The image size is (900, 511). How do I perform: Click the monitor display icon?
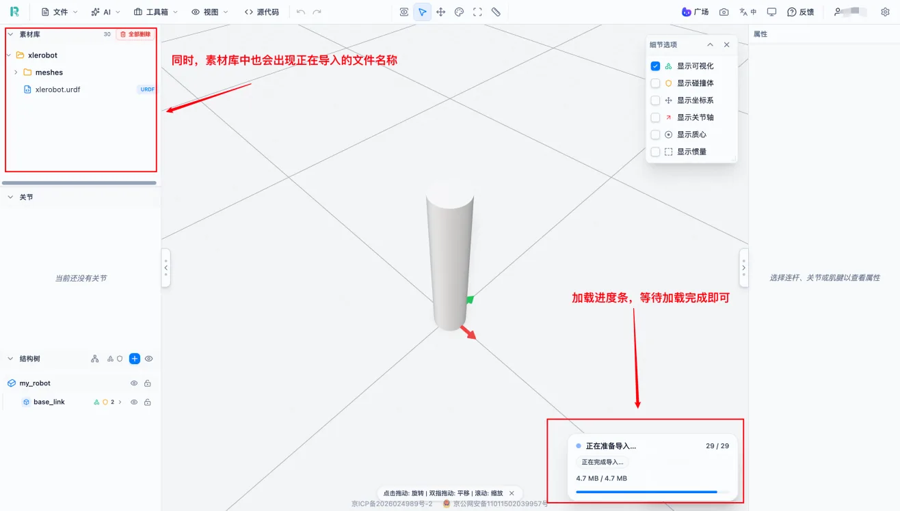[x=771, y=12]
